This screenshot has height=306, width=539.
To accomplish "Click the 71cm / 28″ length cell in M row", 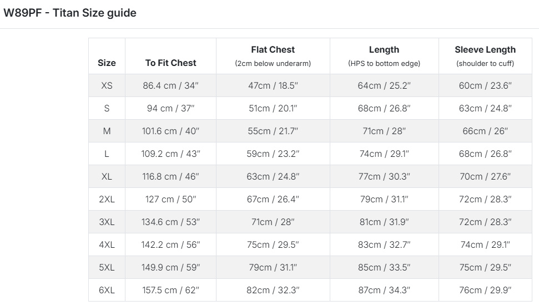I will point(384,131).
